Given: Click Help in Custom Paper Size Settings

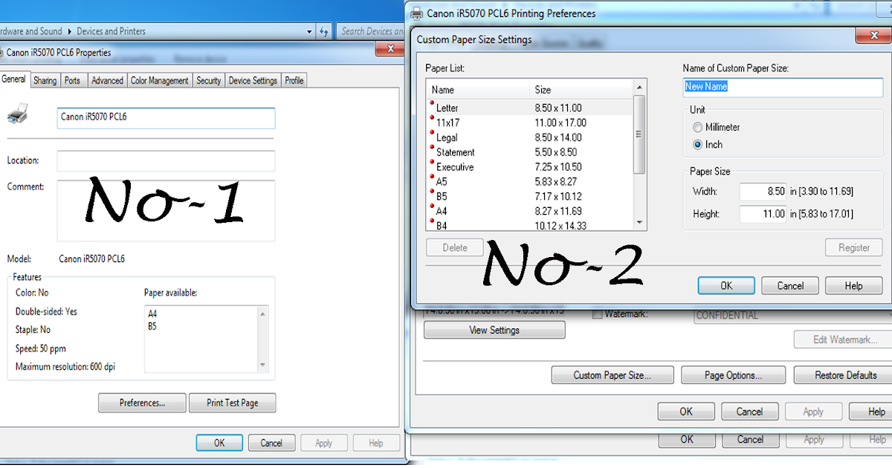Looking at the screenshot, I should [853, 285].
